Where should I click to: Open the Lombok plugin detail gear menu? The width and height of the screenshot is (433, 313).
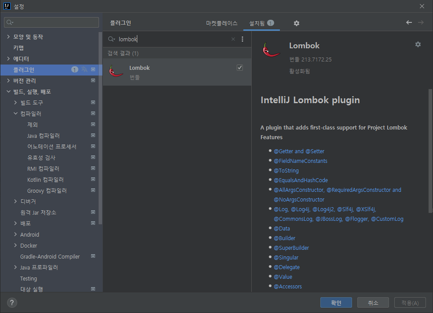tap(418, 44)
